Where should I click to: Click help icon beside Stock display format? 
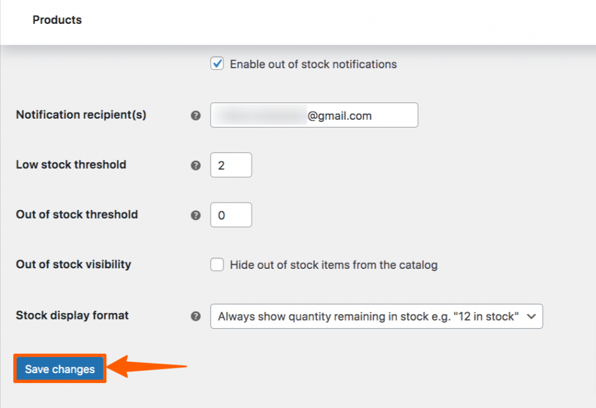[x=196, y=317]
